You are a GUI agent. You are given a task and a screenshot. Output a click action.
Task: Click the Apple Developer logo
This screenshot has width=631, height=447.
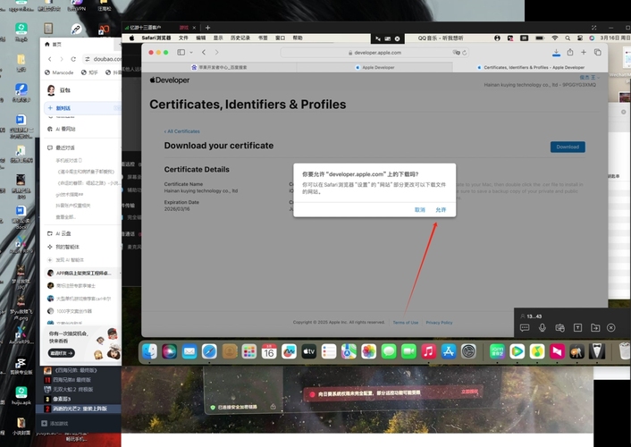pyautogui.click(x=170, y=80)
